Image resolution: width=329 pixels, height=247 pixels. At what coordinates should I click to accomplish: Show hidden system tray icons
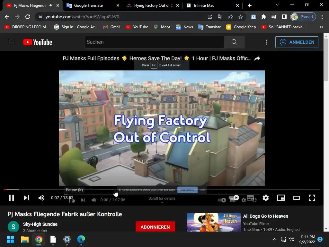click(274, 239)
